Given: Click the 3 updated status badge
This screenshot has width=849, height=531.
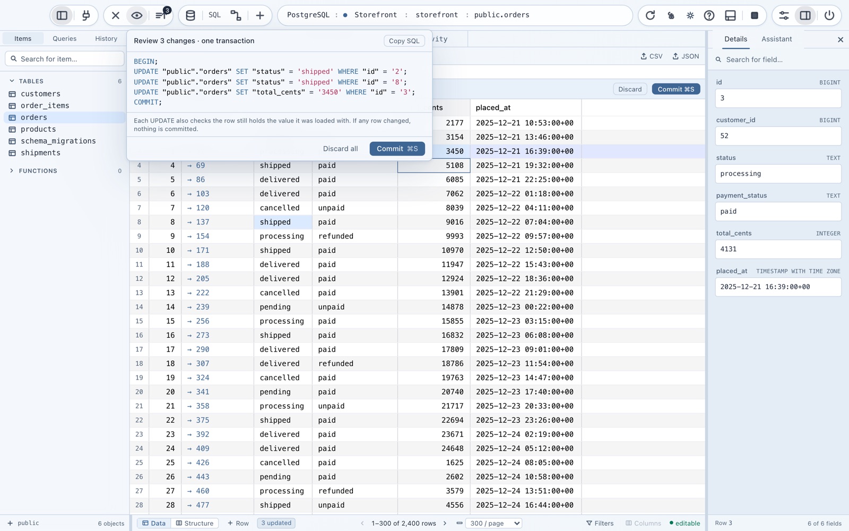Looking at the screenshot, I should (x=276, y=523).
